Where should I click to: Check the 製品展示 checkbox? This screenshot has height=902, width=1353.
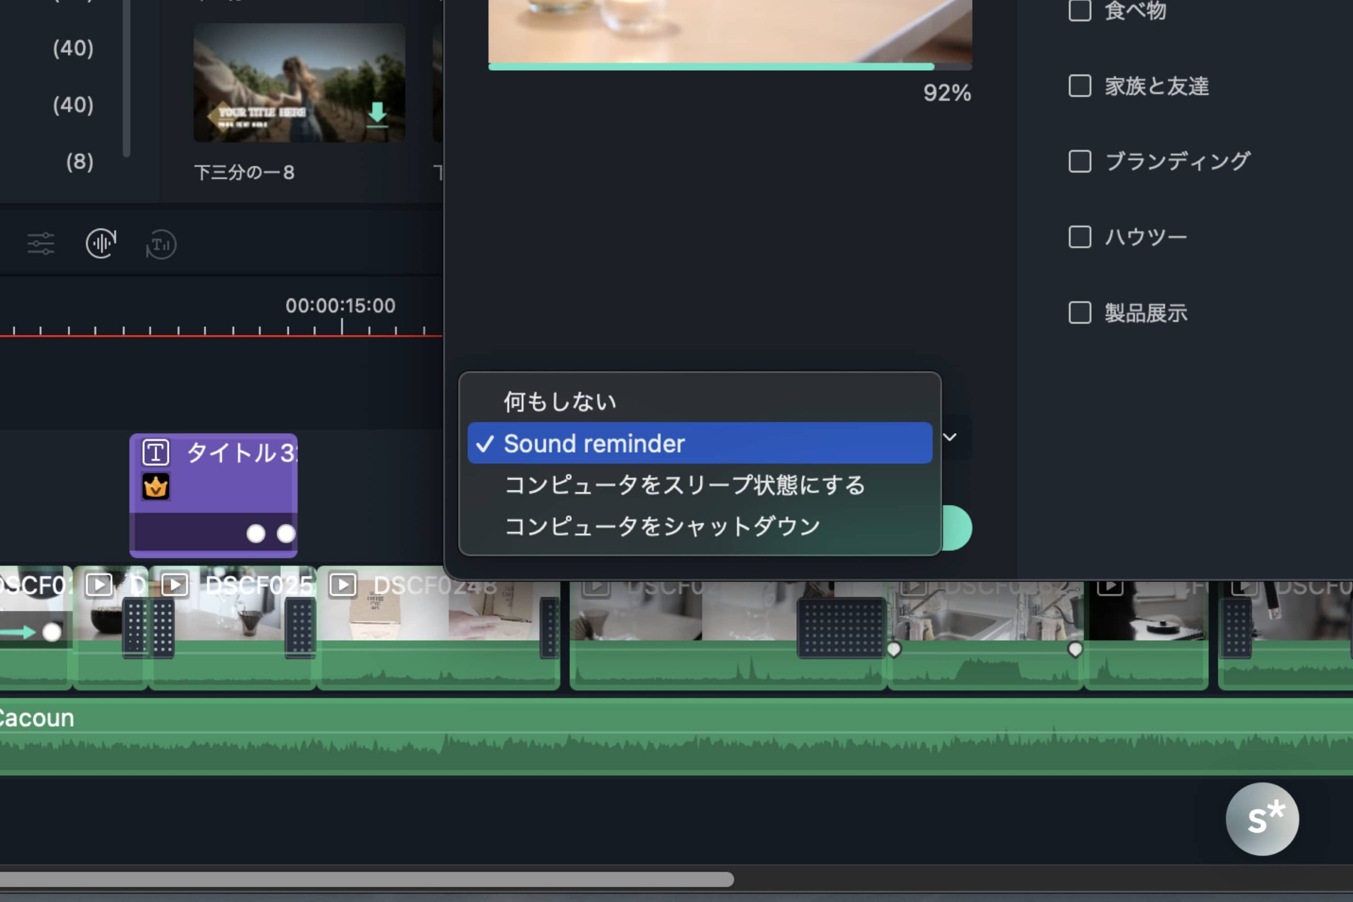(x=1079, y=312)
